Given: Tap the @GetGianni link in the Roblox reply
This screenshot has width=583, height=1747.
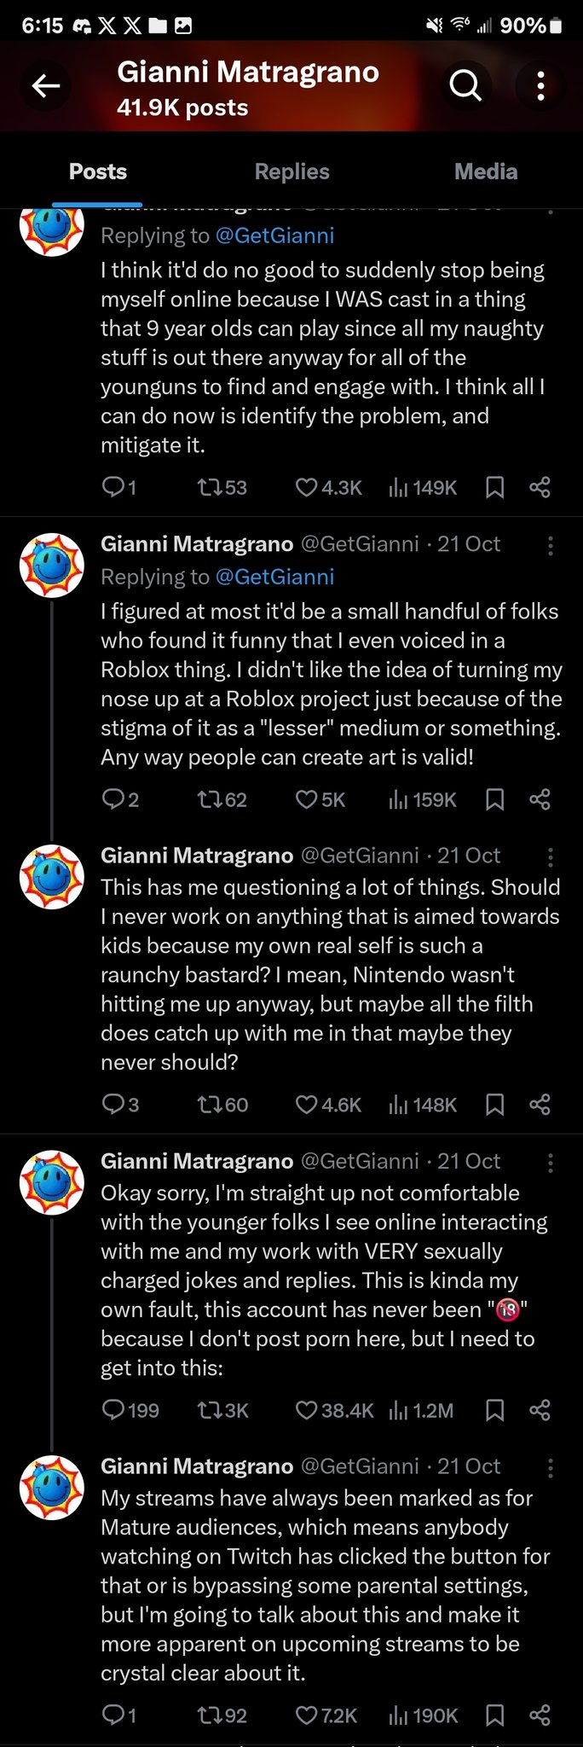Looking at the screenshot, I should [x=274, y=577].
